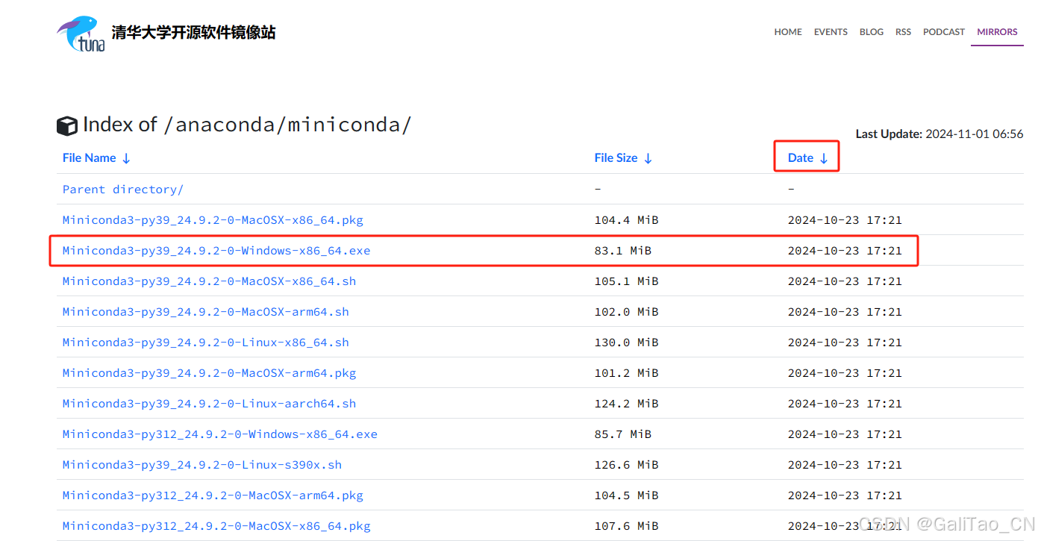
Task: Download Miniconda3-py39_24.9.2-0-MacOSX-x86_64.sh
Action: [x=209, y=281]
